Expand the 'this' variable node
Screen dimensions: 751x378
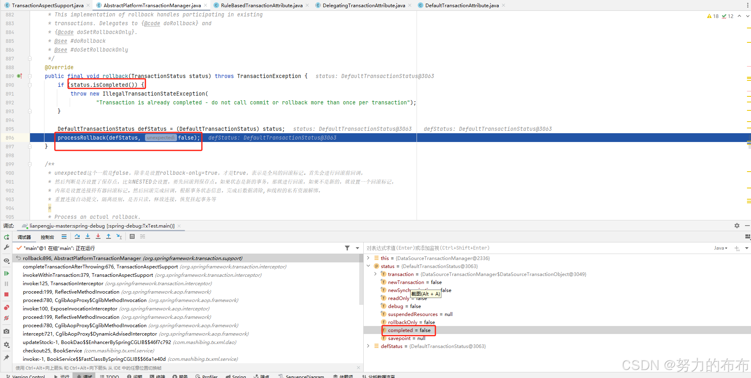coord(368,258)
